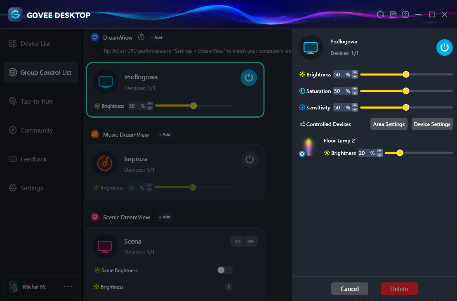This screenshot has height=301, width=457.
Task: Click the Cancel button
Action: pyautogui.click(x=349, y=289)
